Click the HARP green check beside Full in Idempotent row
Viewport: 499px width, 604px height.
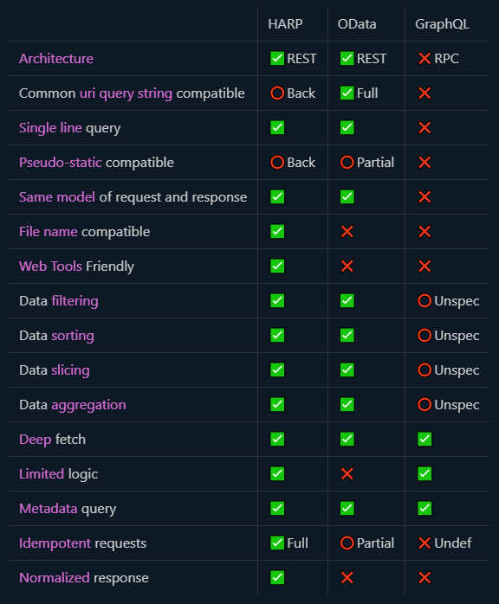tap(277, 543)
